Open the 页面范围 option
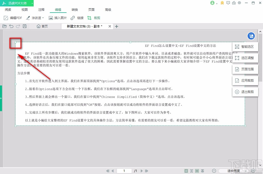 click(x=245, y=69)
